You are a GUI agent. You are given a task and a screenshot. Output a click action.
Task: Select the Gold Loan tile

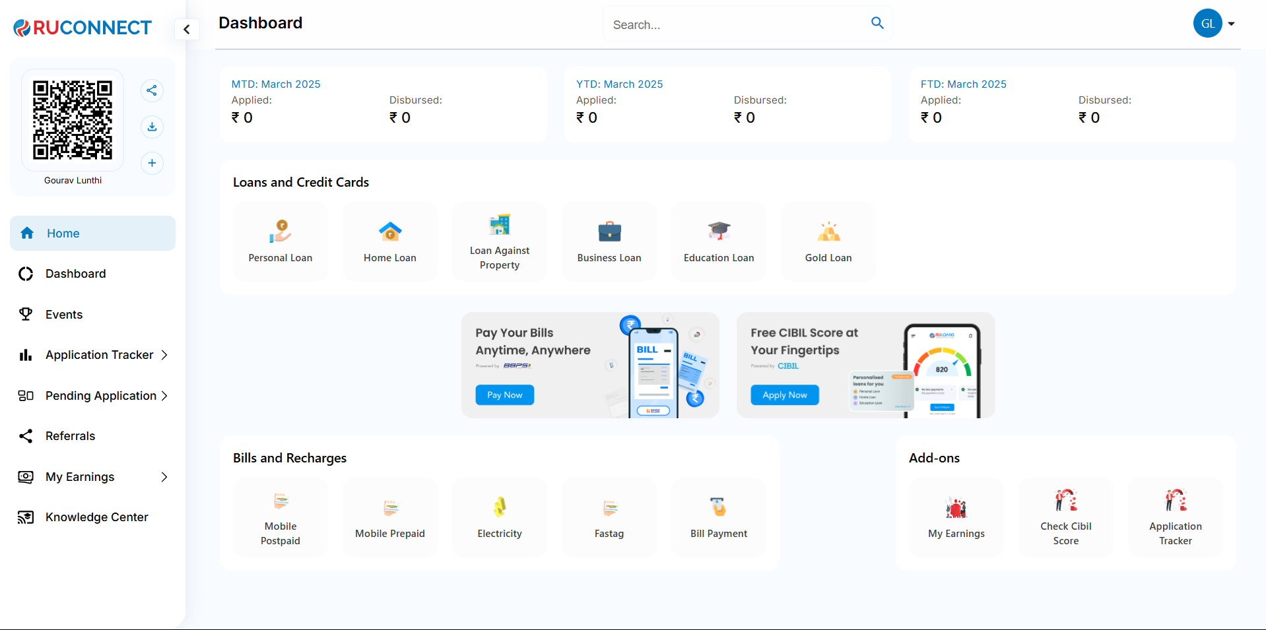(828, 241)
